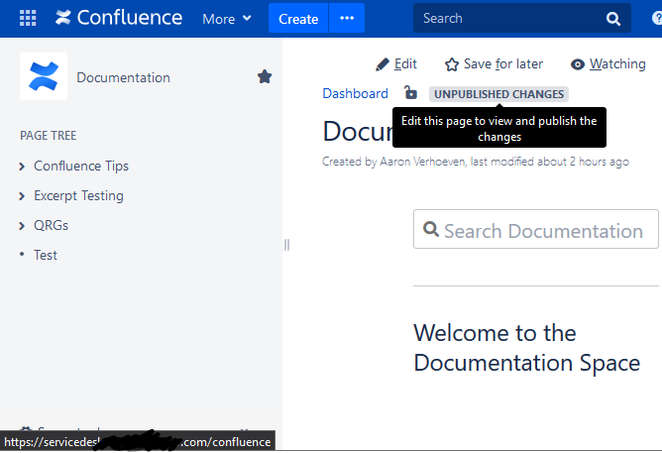Click last modified about 2 hours ago

coord(550,162)
